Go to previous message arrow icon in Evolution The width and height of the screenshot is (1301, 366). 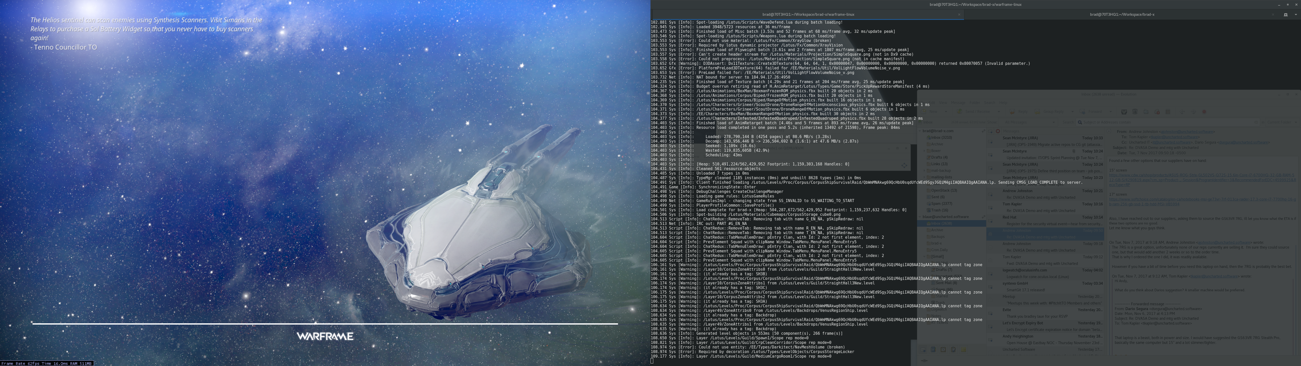[1182, 112]
